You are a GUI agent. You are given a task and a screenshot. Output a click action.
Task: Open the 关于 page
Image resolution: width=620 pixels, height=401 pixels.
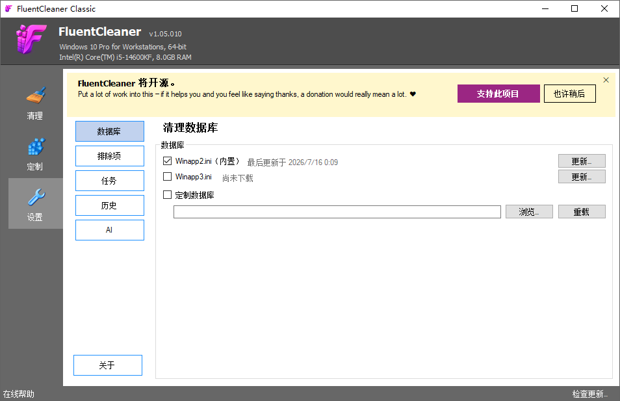click(107, 365)
